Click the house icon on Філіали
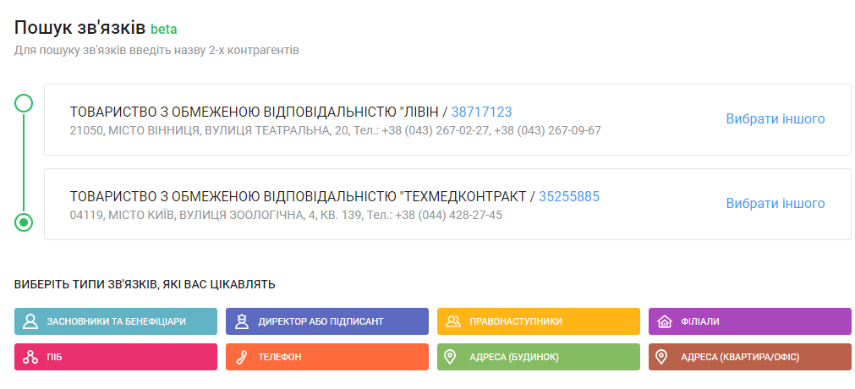The height and width of the screenshot is (389, 855). [x=665, y=321]
